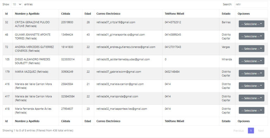Expand Seleccione options for Andrea Mercedes Gutierrez
The height and width of the screenshot is (138, 270).
[x=251, y=49]
